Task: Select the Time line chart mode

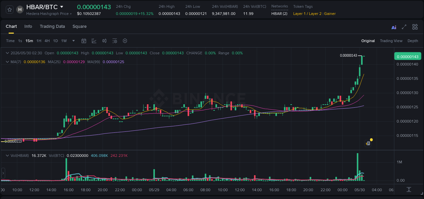Action: click(x=10, y=41)
